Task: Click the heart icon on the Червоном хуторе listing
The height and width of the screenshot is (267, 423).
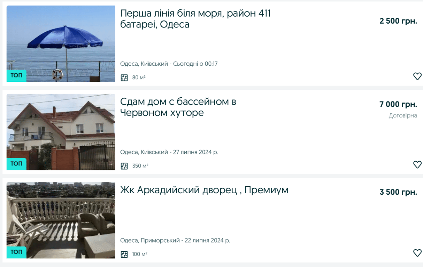Action: pyautogui.click(x=417, y=164)
